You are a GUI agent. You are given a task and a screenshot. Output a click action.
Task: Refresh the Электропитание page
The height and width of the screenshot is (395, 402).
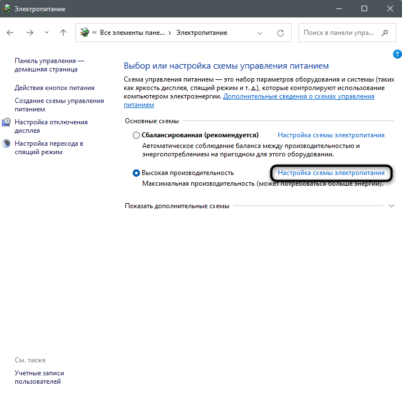[281, 33]
